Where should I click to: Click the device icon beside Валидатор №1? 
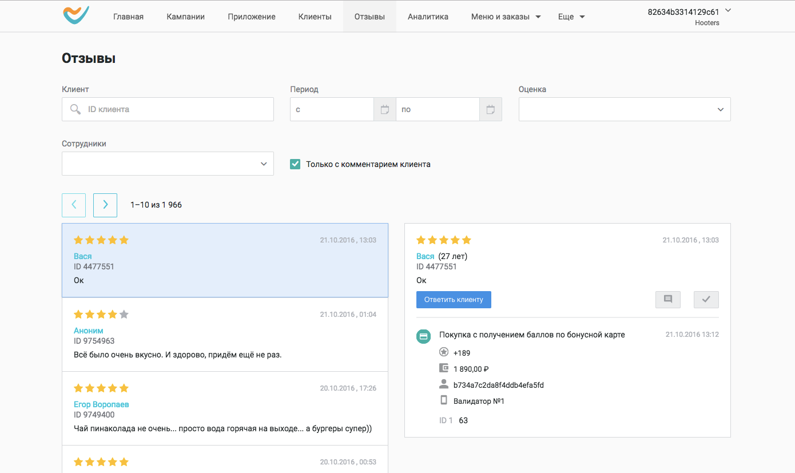coord(444,401)
